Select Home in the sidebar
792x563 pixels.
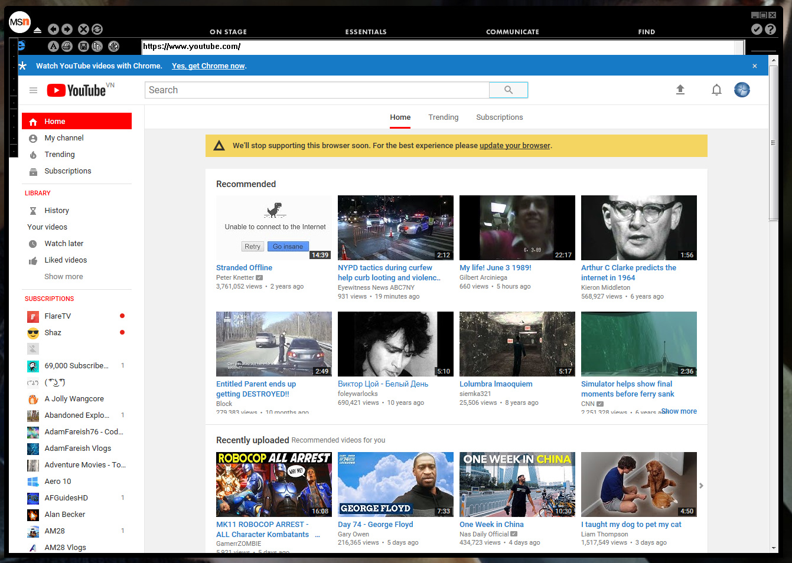click(x=77, y=122)
